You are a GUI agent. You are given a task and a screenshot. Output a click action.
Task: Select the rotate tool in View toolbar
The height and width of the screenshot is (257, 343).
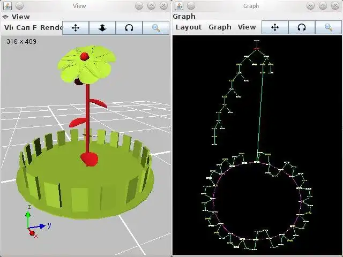(129, 28)
